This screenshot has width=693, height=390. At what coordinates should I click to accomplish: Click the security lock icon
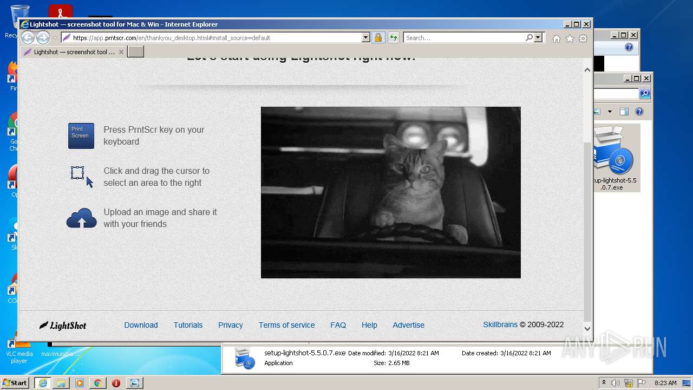[x=378, y=37]
